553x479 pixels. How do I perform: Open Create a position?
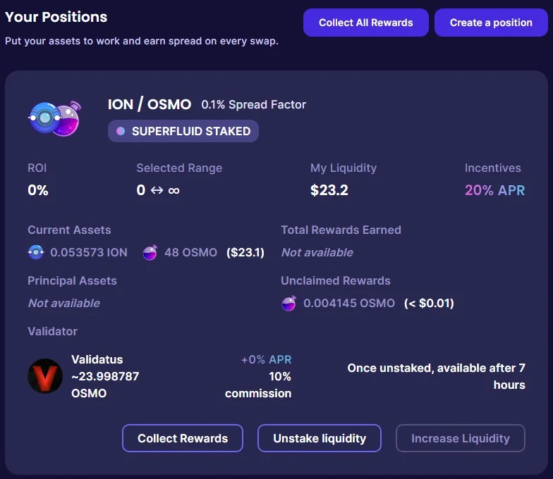491,23
